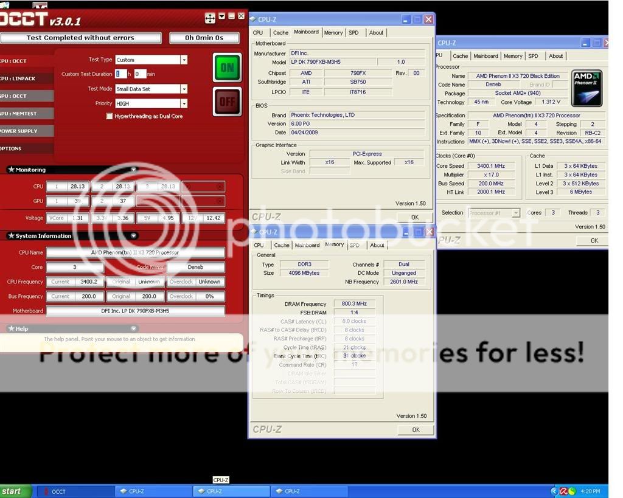Switch to OCCT from the taskbar
This screenshot has height=498, width=623.
pyautogui.click(x=75, y=491)
